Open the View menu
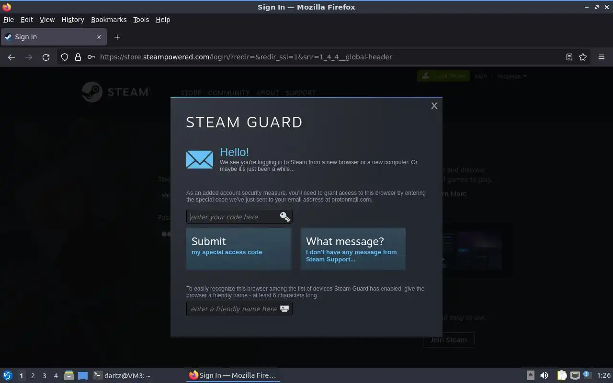This screenshot has width=613, height=383. (x=47, y=20)
